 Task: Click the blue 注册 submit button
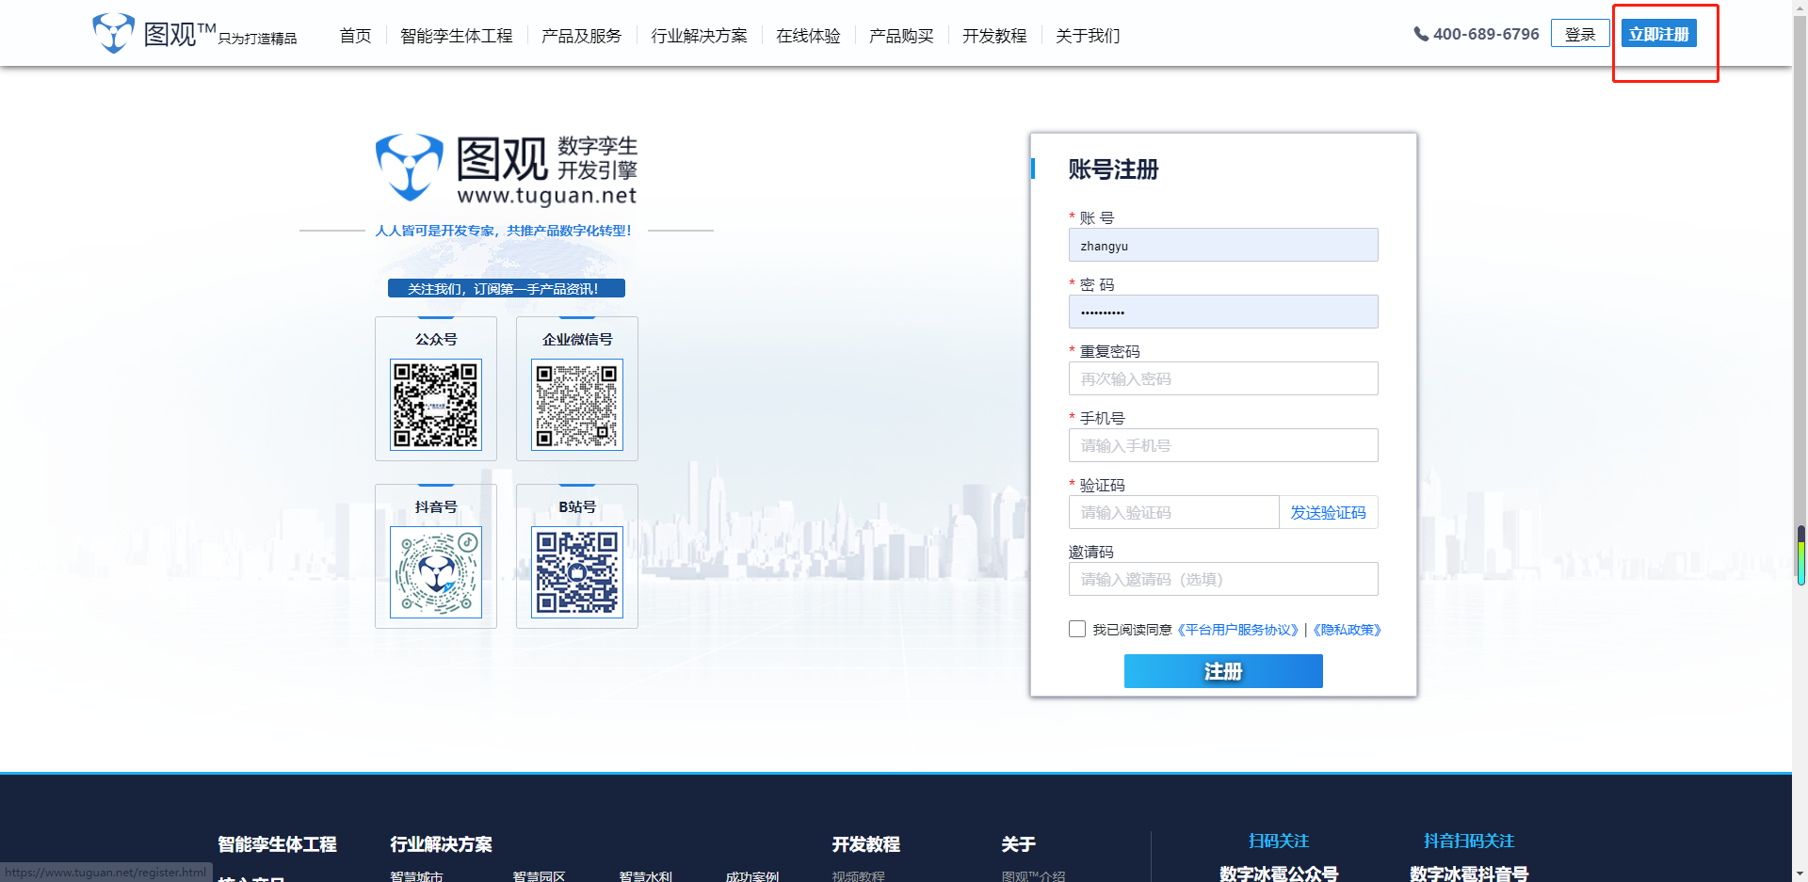click(x=1223, y=671)
